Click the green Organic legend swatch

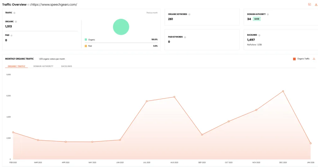coord(86,40)
